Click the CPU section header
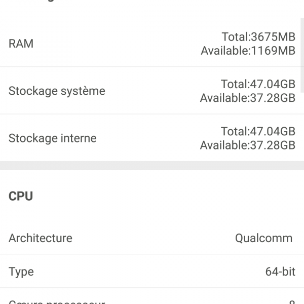The image size is (304, 304). point(21,196)
